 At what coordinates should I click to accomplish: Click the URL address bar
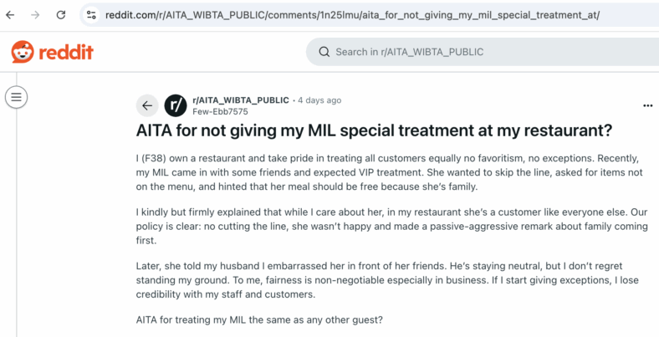click(352, 15)
